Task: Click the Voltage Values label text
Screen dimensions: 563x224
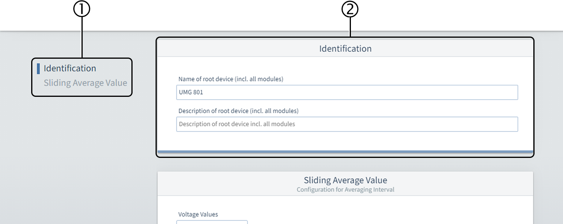Action: click(198, 214)
